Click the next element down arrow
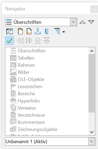The height and width of the screenshot is (149, 98). point(91,22)
